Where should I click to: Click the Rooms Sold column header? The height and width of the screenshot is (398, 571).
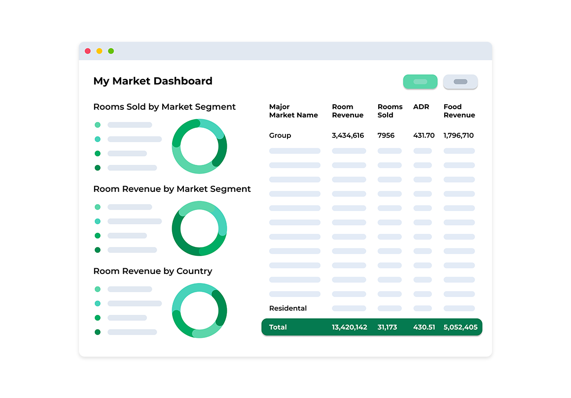[x=390, y=111]
